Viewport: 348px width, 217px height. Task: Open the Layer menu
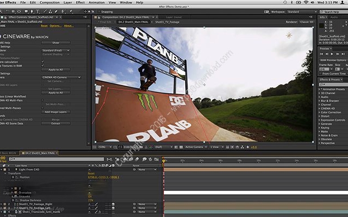pyautogui.click(x=67, y=2)
